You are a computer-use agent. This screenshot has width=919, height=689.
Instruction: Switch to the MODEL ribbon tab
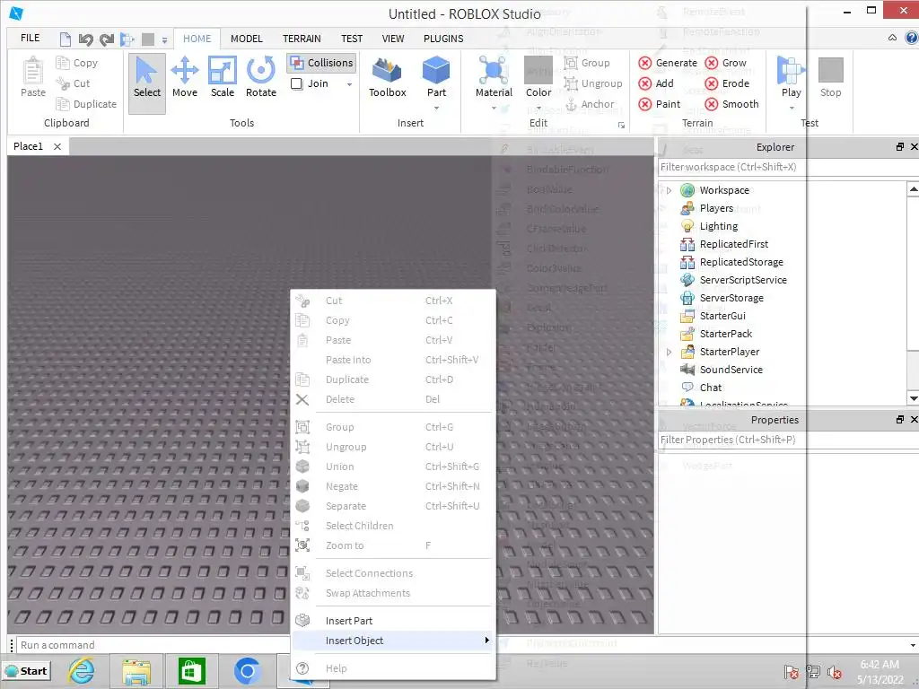246,39
